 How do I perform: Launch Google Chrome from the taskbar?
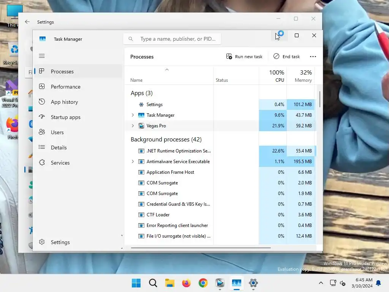coord(203,283)
